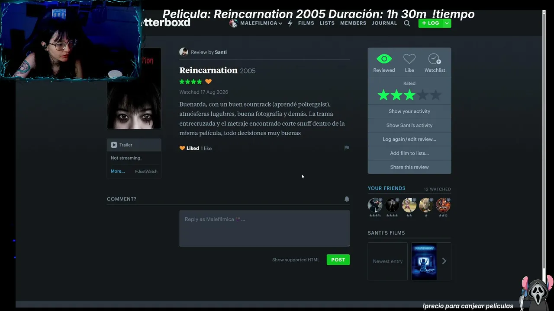This screenshot has width=554, height=311.
Task: Open the Lists menu
Action: [327, 23]
